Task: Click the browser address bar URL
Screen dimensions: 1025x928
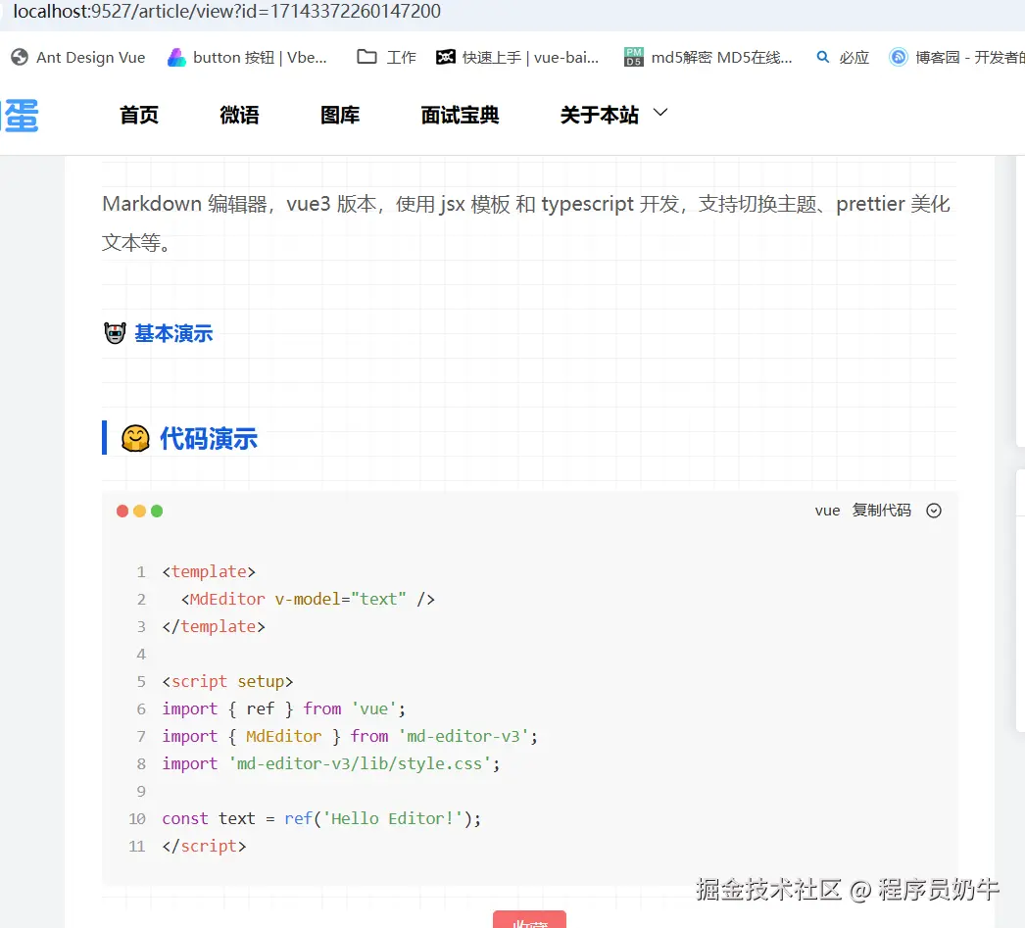Action: pos(218,13)
